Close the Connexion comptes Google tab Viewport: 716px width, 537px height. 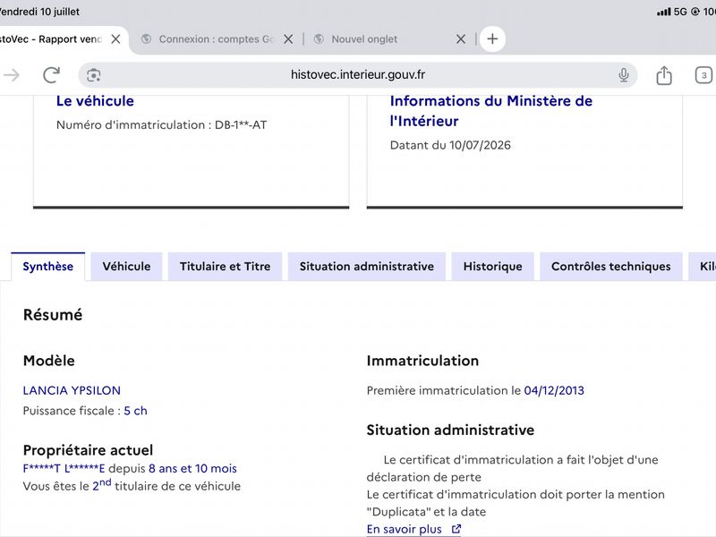click(288, 39)
